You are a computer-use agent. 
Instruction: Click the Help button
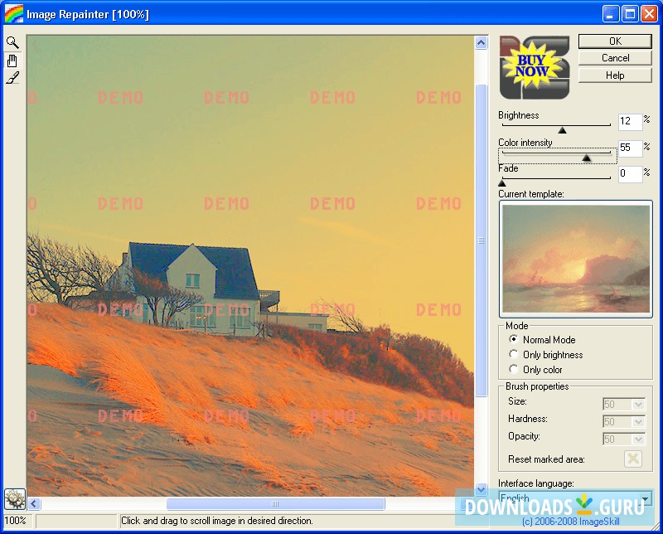(x=615, y=75)
